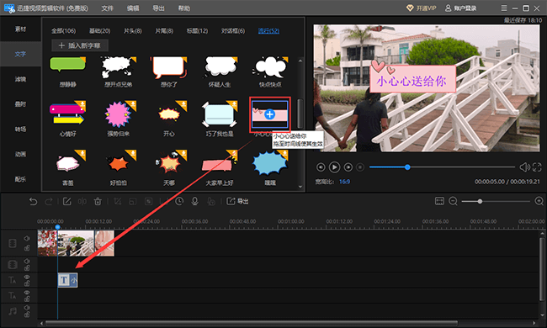Zoom in the timeline
Image resolution: width=547 pixels, height=328 pixels.
click(539, 201)
